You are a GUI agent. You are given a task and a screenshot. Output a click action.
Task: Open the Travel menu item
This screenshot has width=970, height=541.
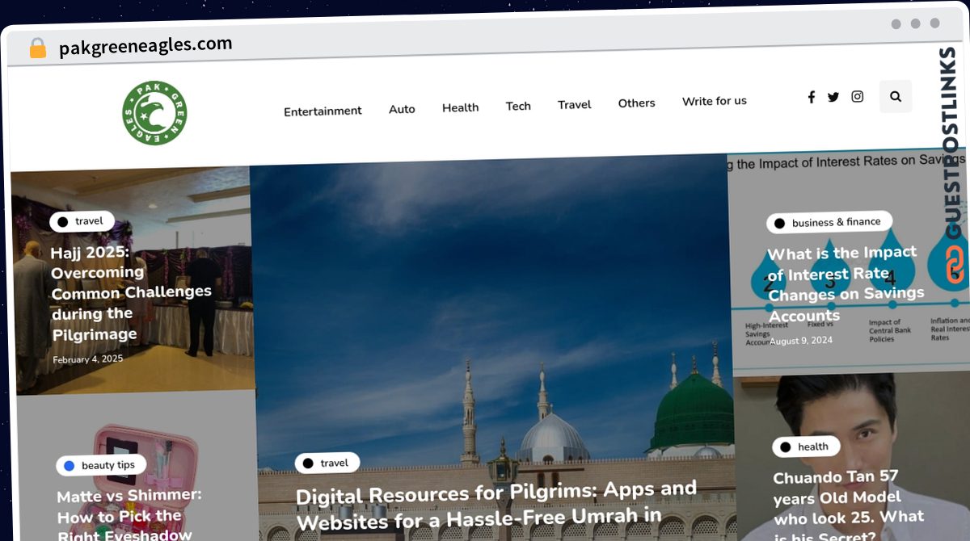click(x=575, y=104)
